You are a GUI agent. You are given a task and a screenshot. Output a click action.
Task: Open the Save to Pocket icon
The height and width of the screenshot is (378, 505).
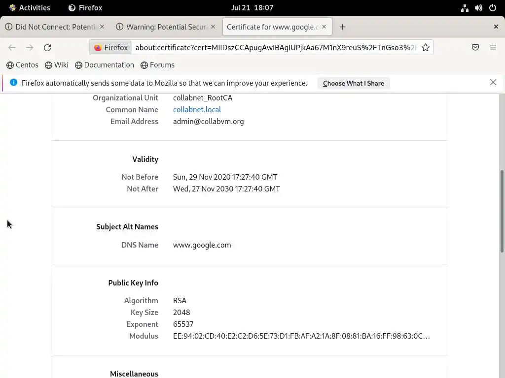[475, 48]
